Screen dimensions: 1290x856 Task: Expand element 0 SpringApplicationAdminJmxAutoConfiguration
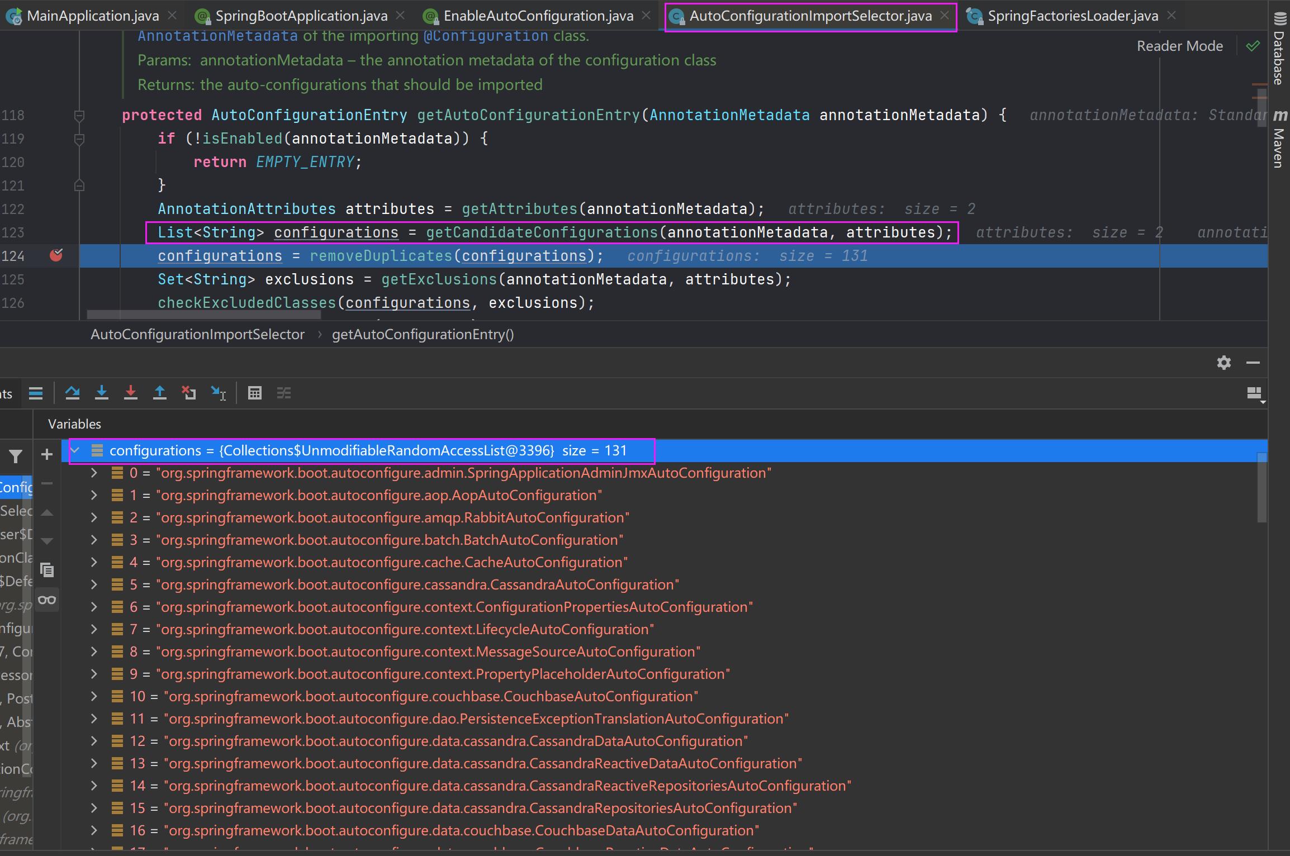pyautogui.click(x=94, y=473)
